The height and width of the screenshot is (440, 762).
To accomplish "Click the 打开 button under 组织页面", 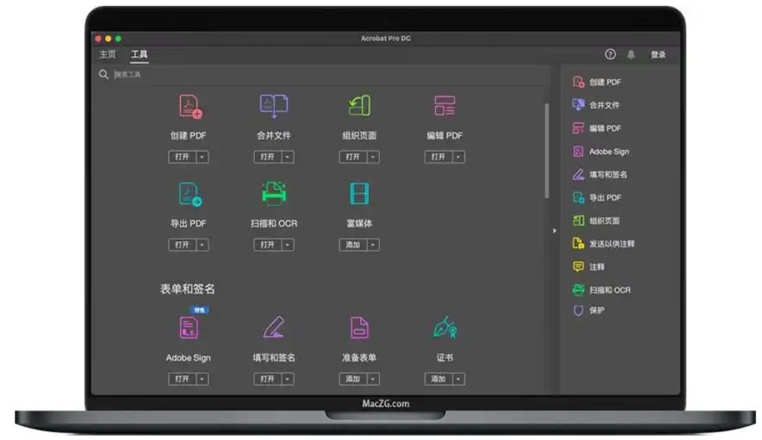I will [353, 157].
